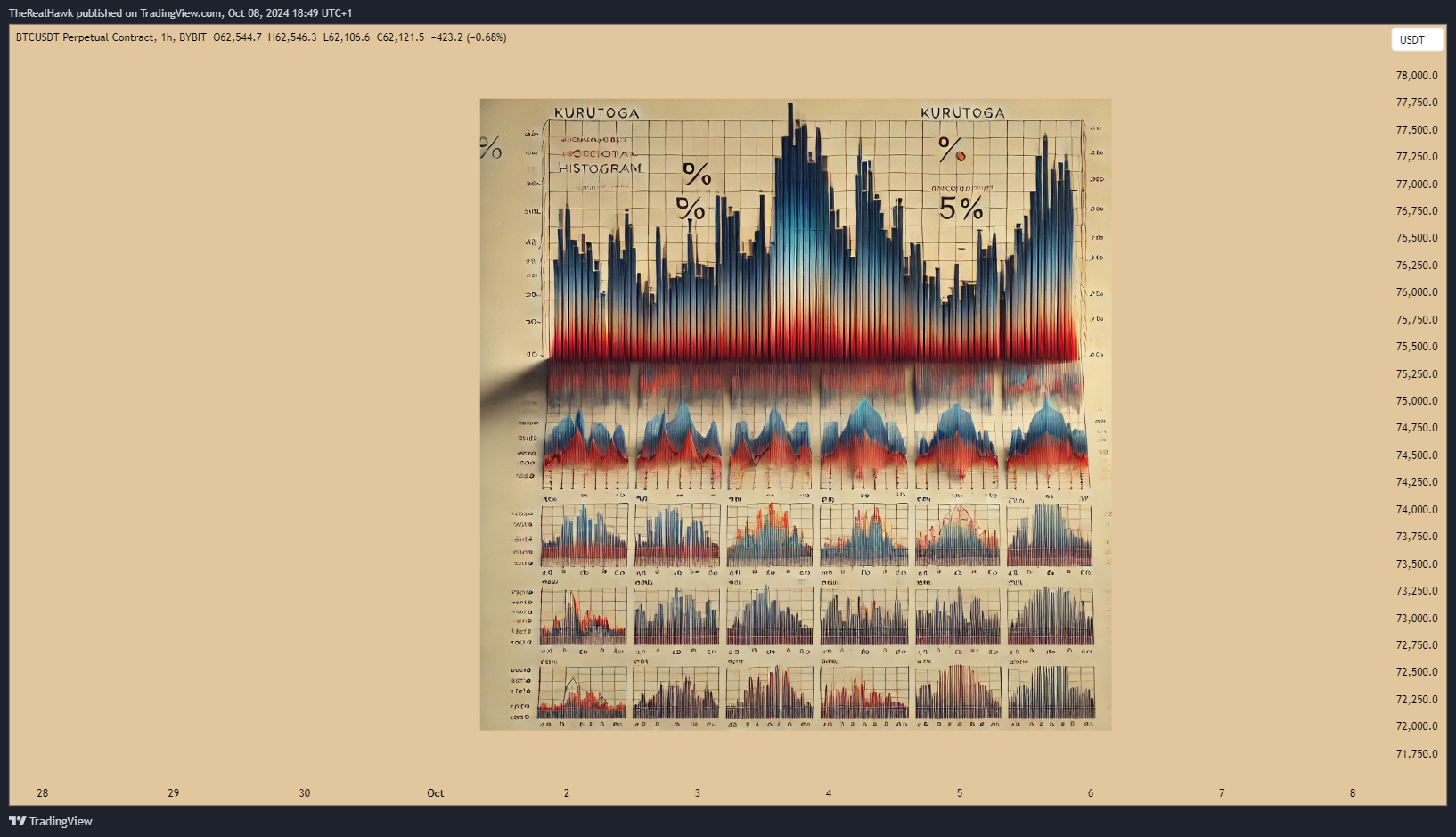The image size is (1456, 837).
Task: Click the 78,000.0 price axis label
Action: click(1417, 76)
